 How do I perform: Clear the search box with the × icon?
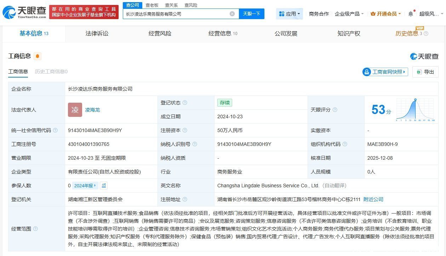[232, 13]
